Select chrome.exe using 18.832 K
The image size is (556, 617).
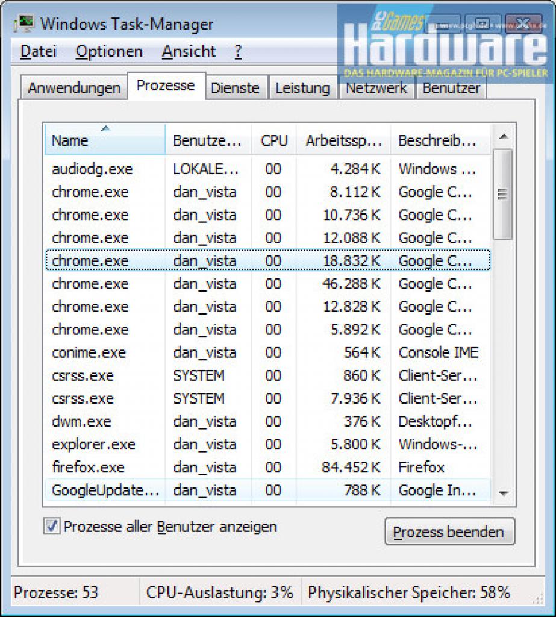267,260
